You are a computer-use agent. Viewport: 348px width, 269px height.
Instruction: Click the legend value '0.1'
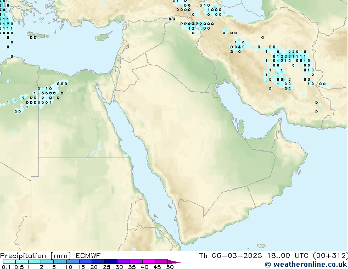(6, 267)
